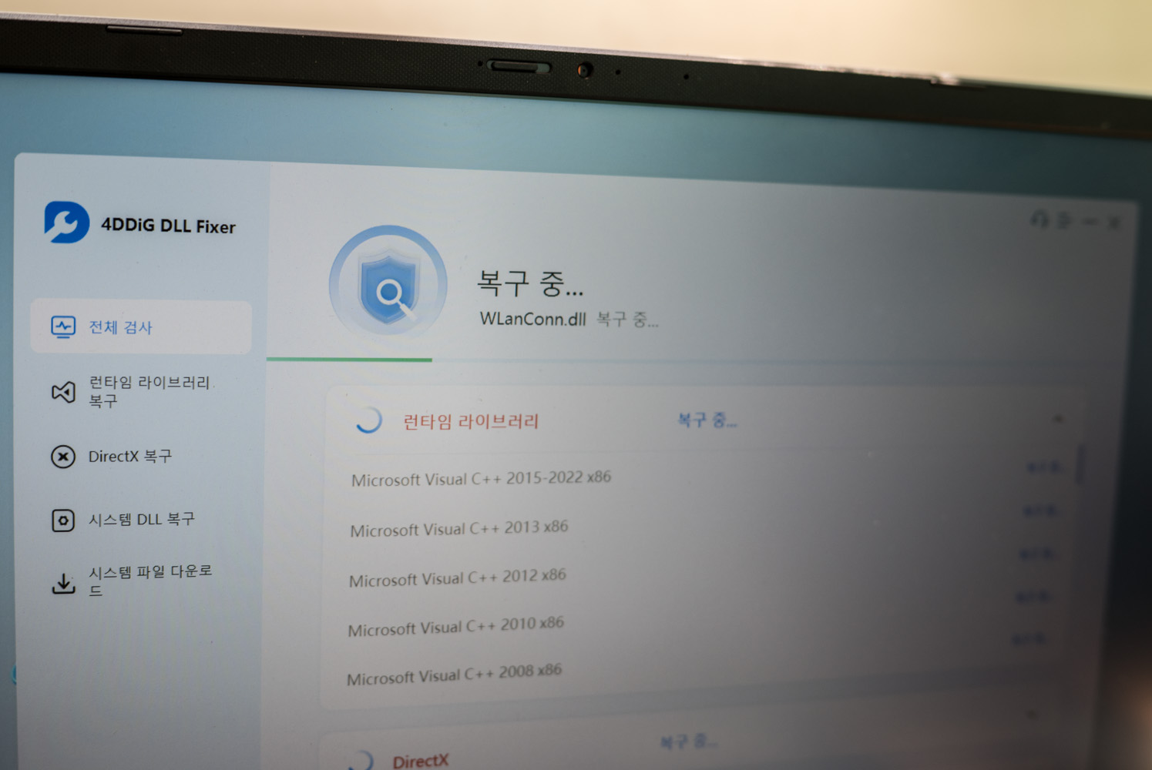Click the runtime list vertical scrollbar

click(1081, 464)
